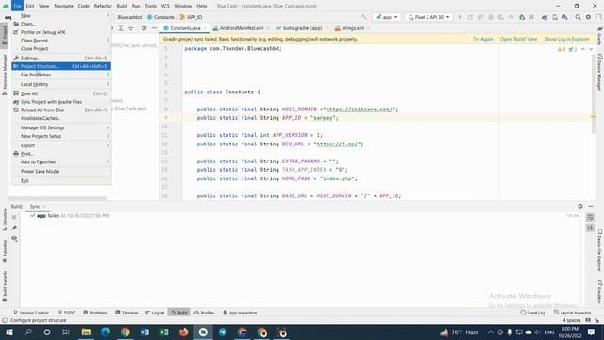Toggle Power Save Mode
Image resolution: width=604 pixels, height=340 pixels.
pos(61,172)
